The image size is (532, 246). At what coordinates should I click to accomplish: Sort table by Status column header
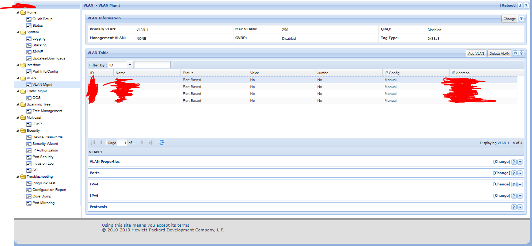pyautogui.click(x=188, y=73)
